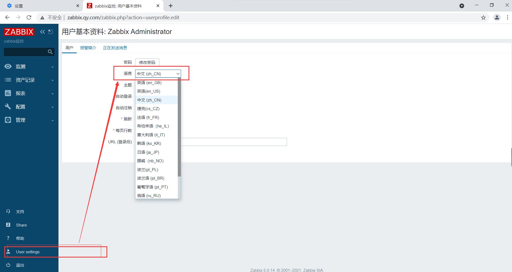Open the 语言 language dropdown
Viewport: 512px width, 272px height.
(x=158, y=74)
